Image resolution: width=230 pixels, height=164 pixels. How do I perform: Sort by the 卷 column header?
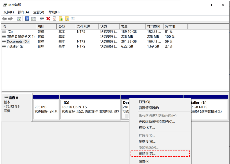pos(19,26)
